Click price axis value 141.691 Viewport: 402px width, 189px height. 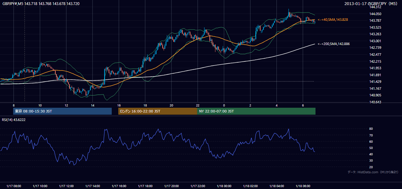pyautogui.click(x=375, y=75)
